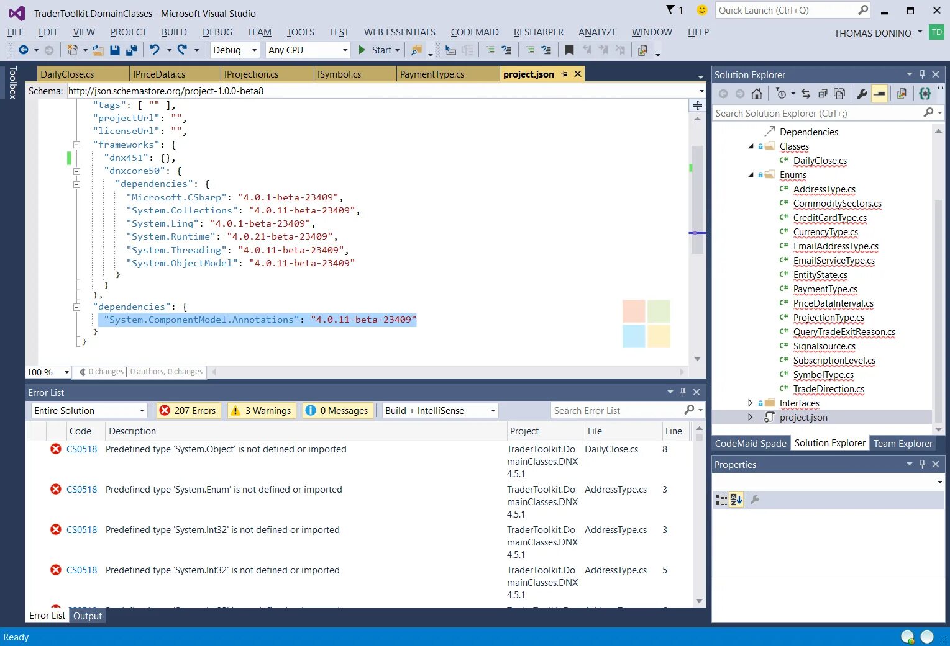Open the Any CPU platform dropdown
The image size is (950, 646).
click(x=308, y=50)
